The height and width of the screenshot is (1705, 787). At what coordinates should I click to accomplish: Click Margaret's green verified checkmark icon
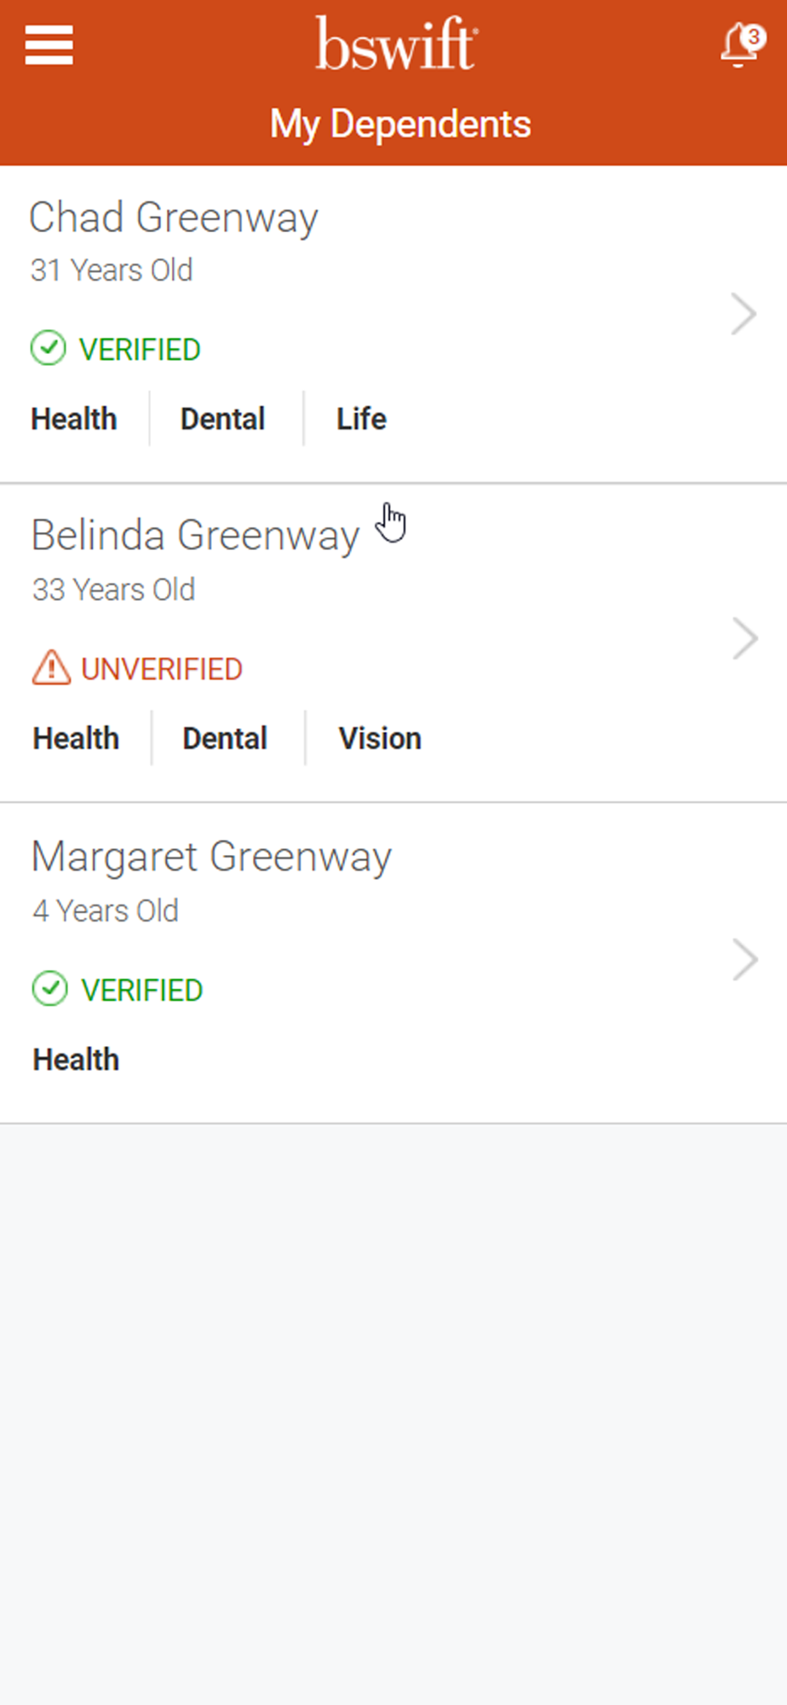pyautogui.click(x=49, y=989)
